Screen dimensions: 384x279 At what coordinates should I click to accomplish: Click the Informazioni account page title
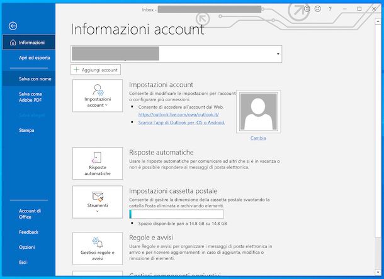click(x=137, y=30)
